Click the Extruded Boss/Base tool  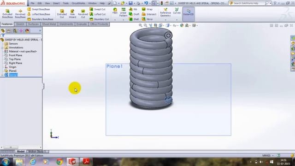click(x=7, y=14)
